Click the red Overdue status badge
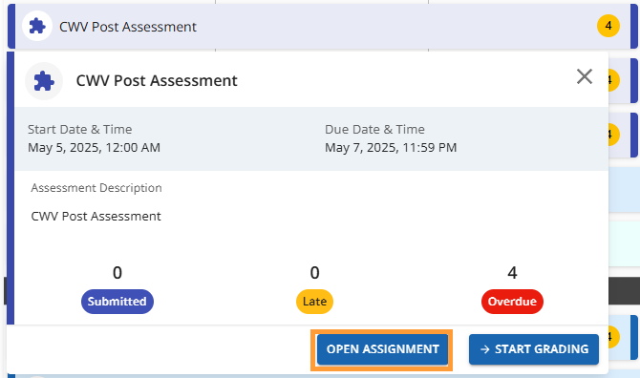The image size is (640, 378). pyautogui.click(x=512, y=302)
